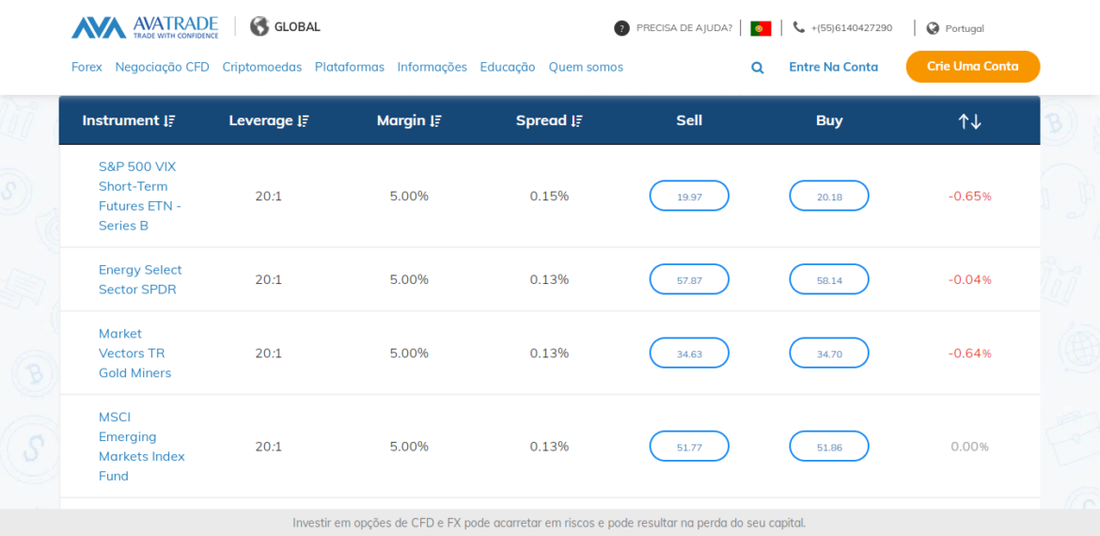Open the Negociação CFD menu
This screenshot has width=1100, height=536.
coord(162,68)
